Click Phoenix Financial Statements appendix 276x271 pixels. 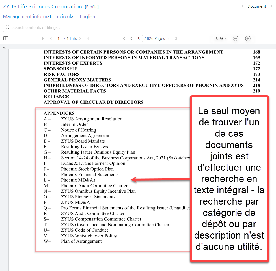point(90,175)
